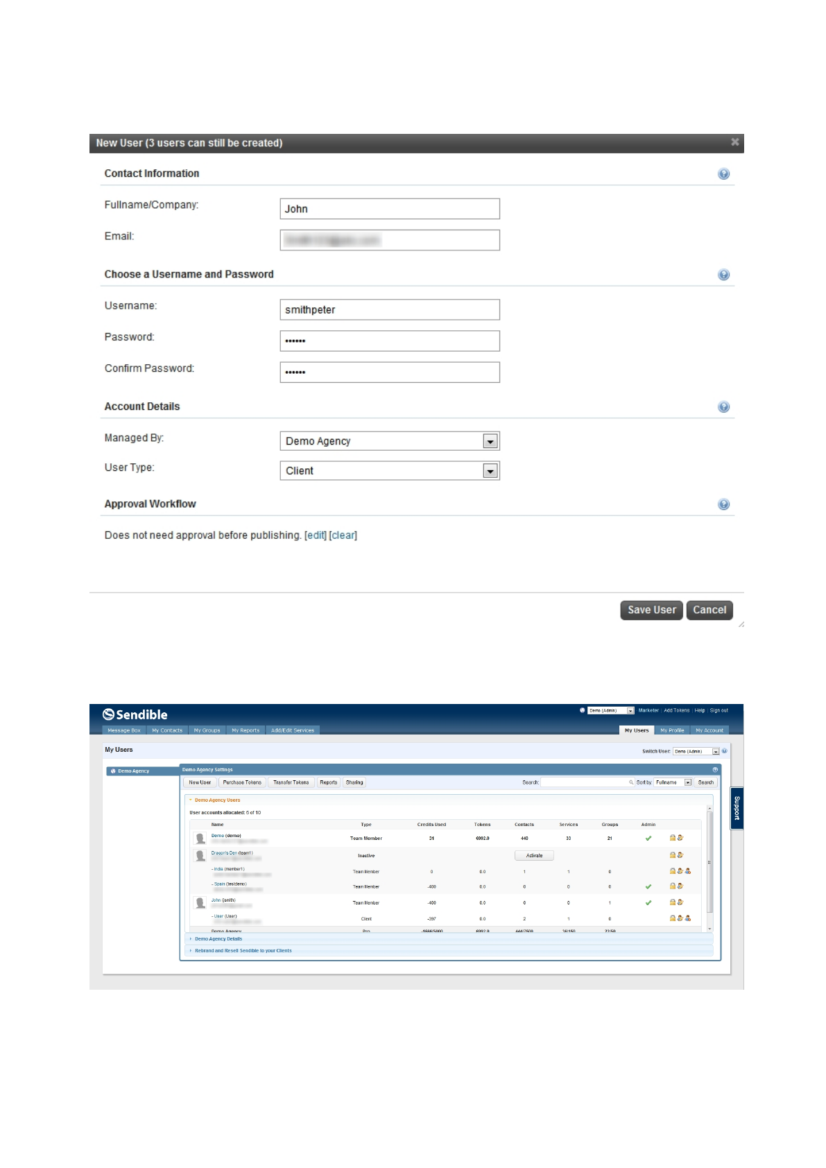Select Demo Agency in left sidebar
The width and height of the screenshot is (826, 1168).
pyautogui.click(x=142, y=771)
